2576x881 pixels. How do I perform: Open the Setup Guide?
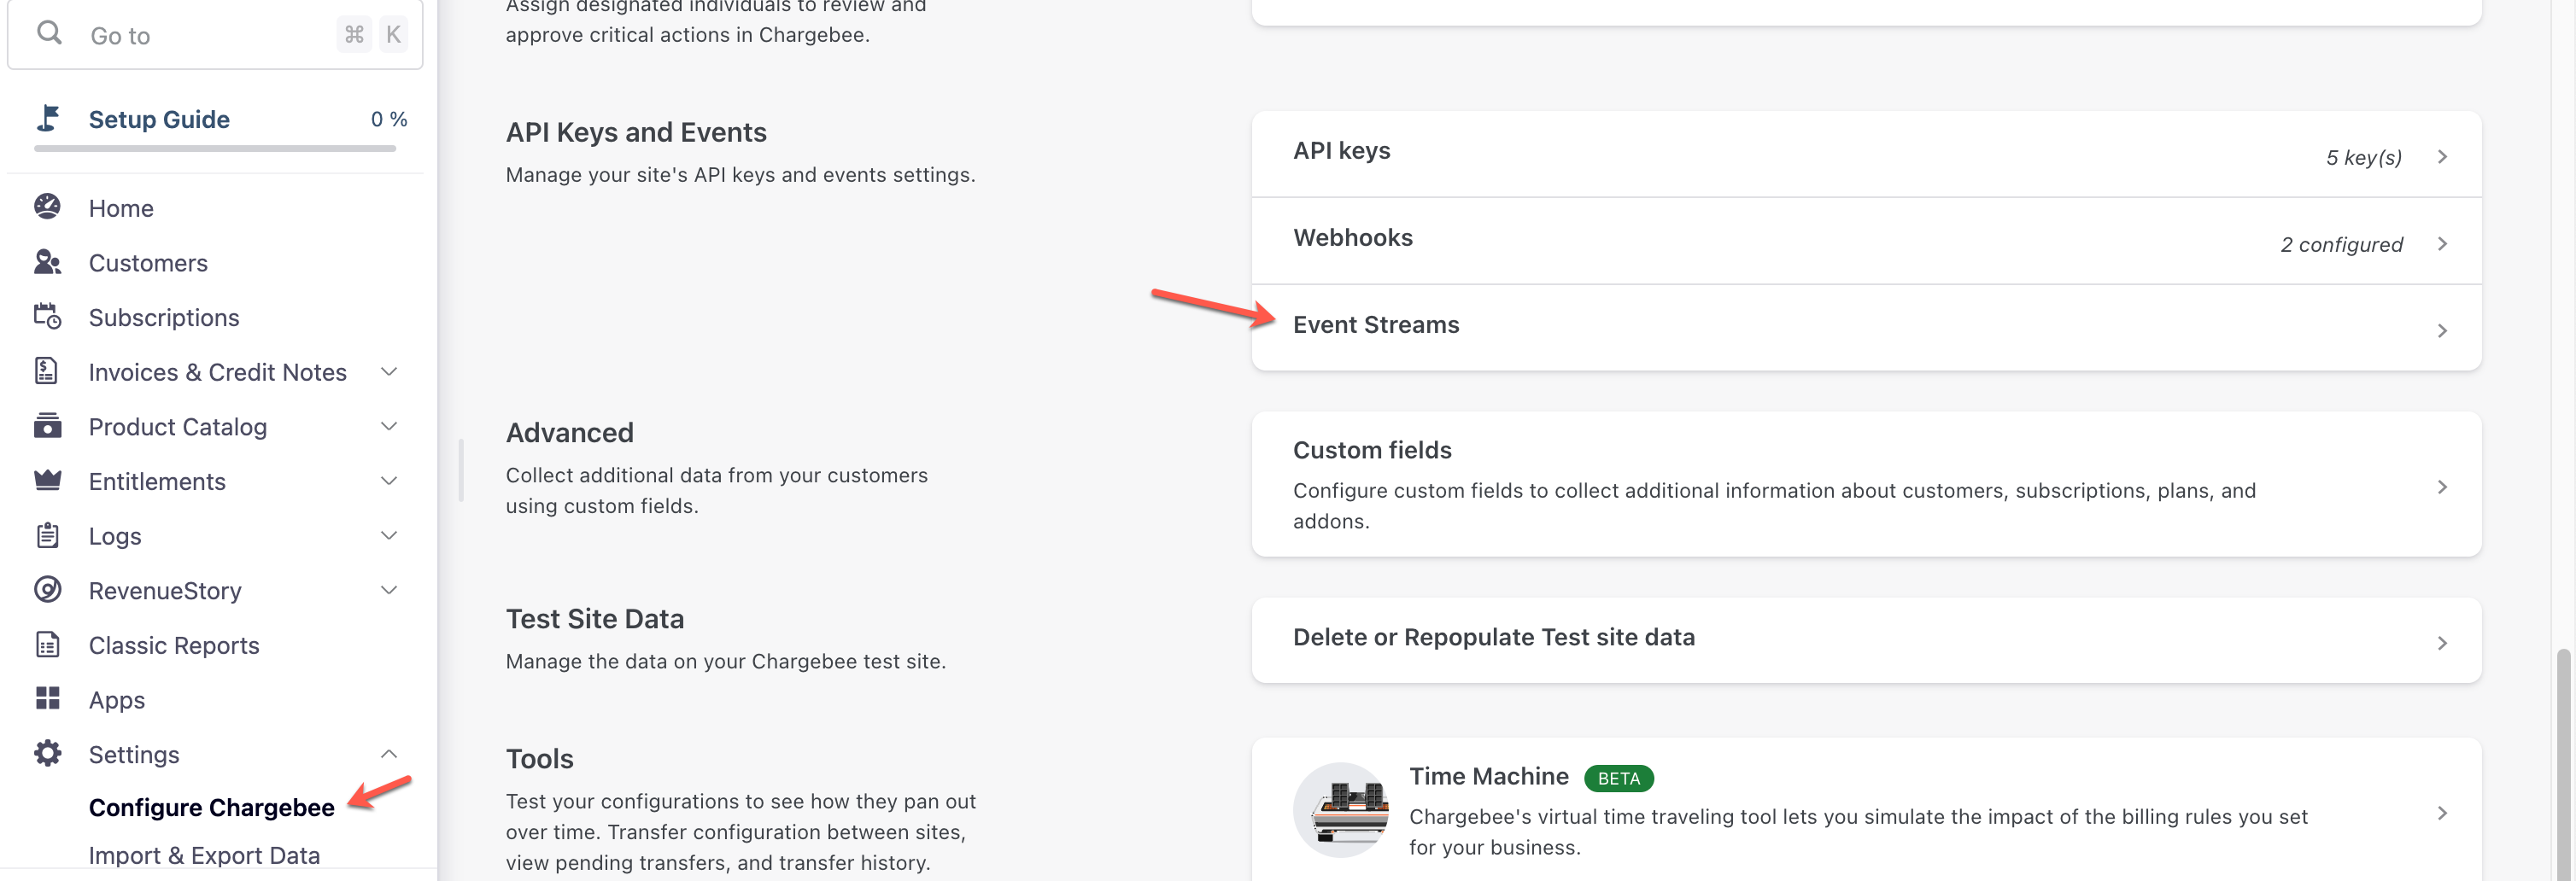click(x=159, y=119)
